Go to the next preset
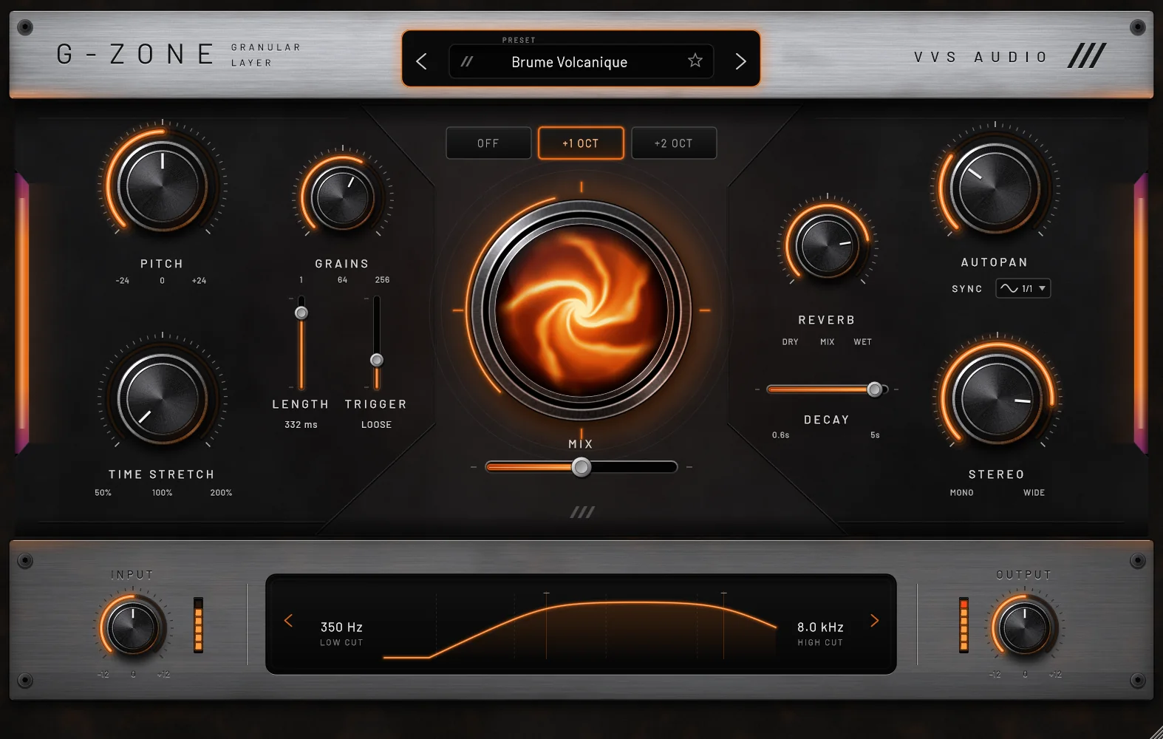Viewport: 1163px width, 739px height. (740, 61)
